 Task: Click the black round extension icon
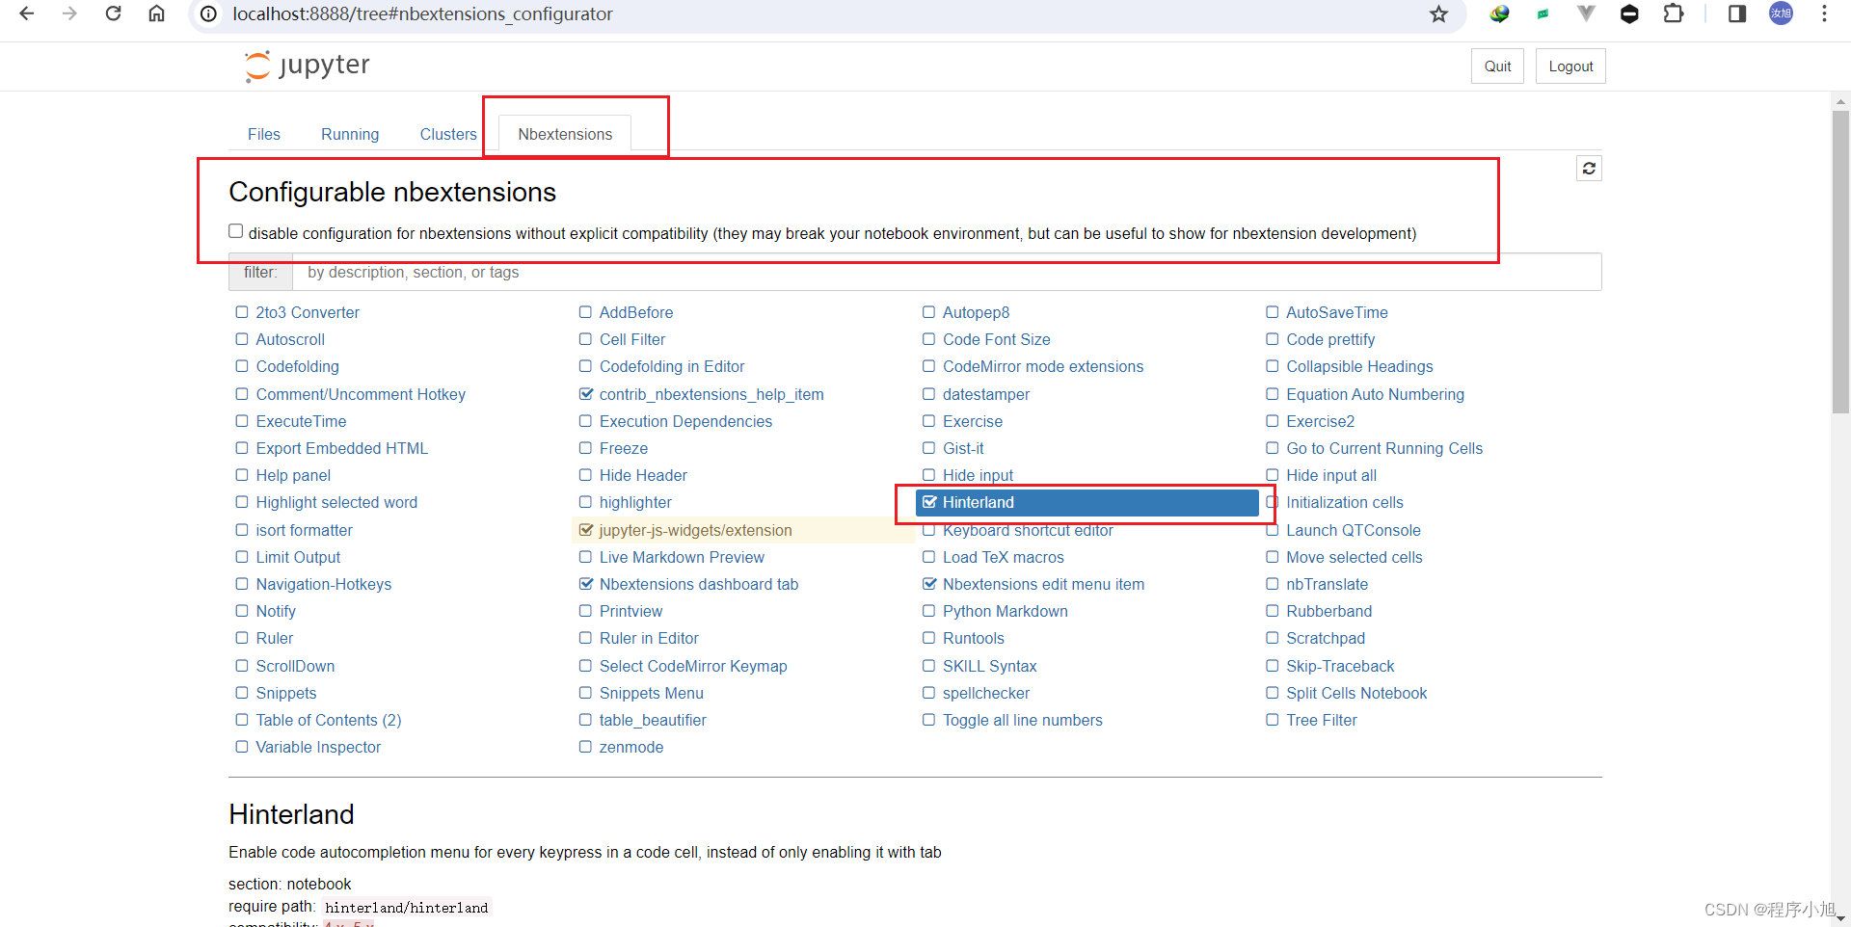coord(1629,13)
